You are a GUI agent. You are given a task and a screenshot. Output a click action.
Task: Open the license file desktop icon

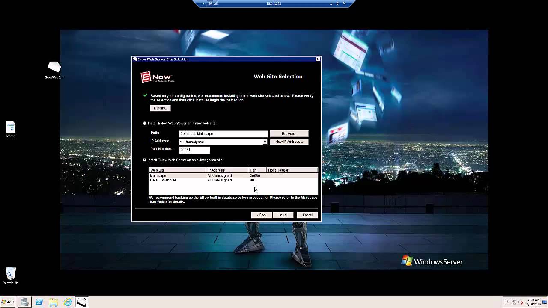[11, 130]
